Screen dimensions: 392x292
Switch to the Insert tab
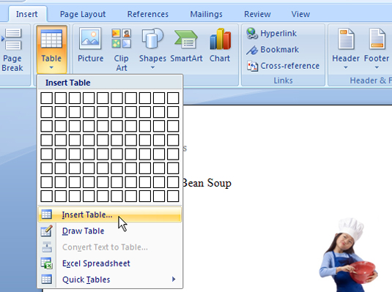(27, 14)
